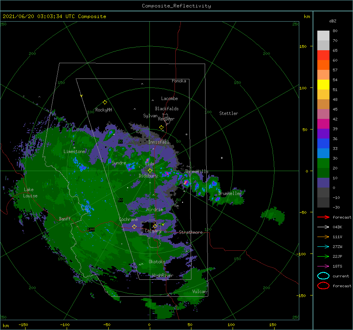This screenshot has height=330, width=353.
Task: Pick the cyan 27ZW arrow legend icon
Action: (x=323, y=247)
